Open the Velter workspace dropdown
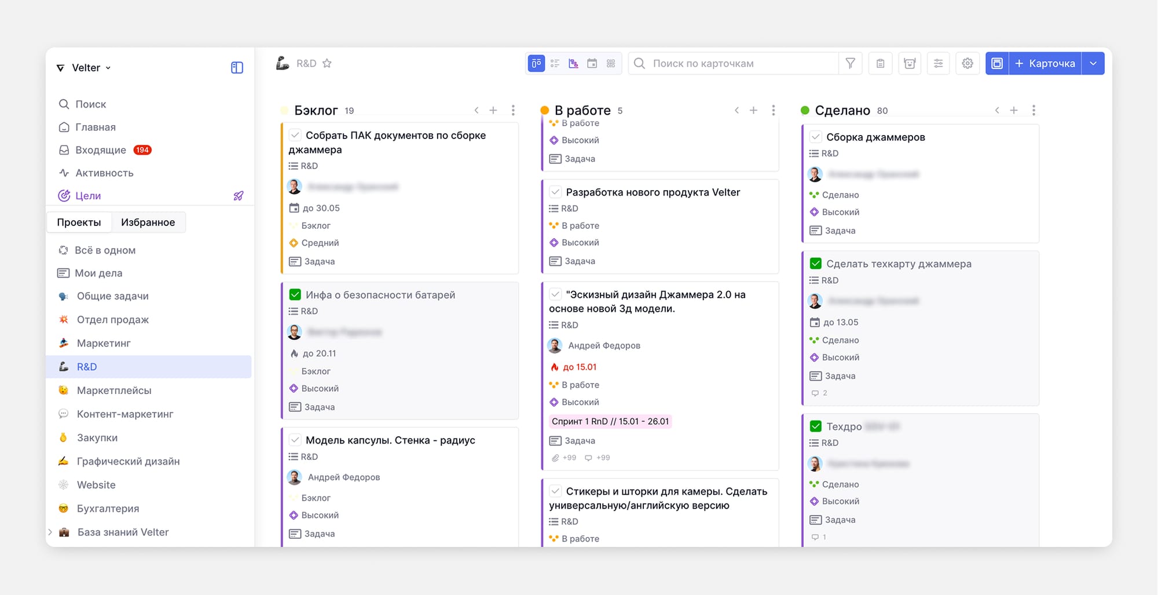1158x595 pixels. coord(85,68)
